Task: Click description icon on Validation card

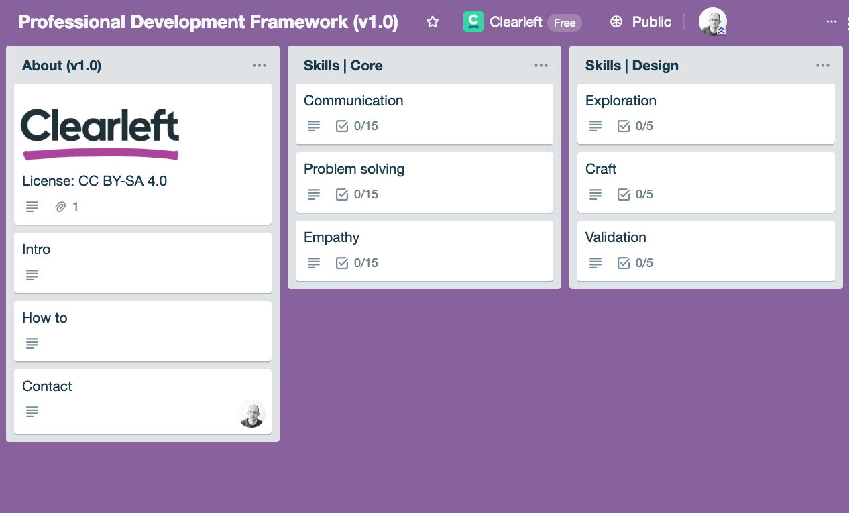Action: [x=596, y=263]
